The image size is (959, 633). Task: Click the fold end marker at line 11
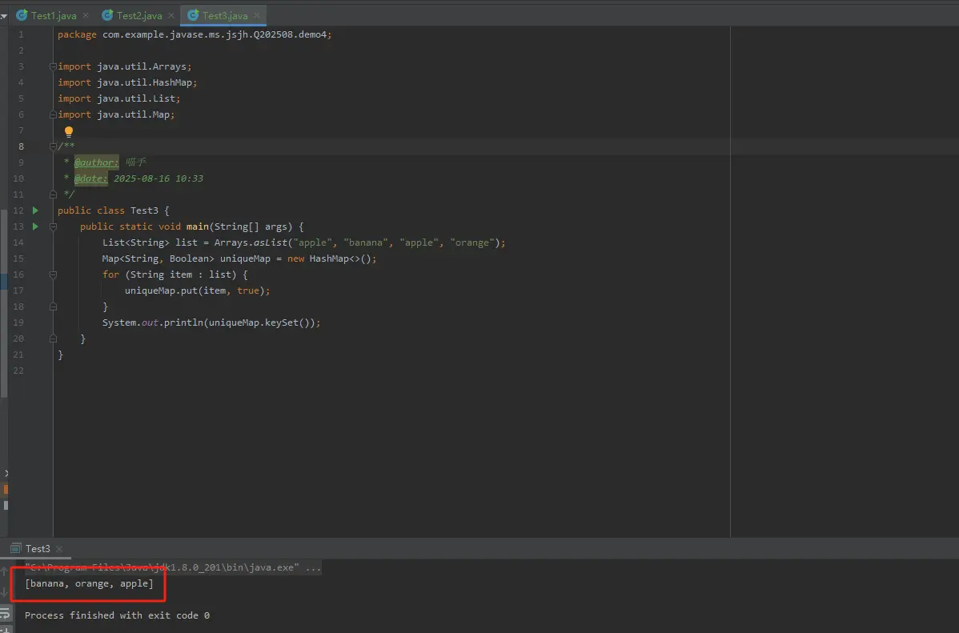point(53,194)
